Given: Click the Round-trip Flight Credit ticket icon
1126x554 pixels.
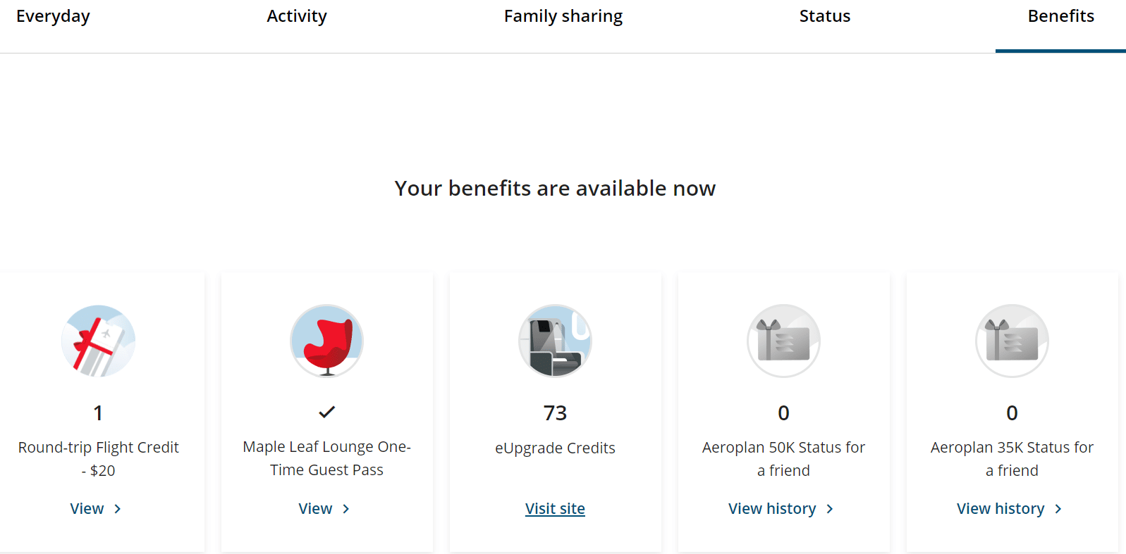Looking at the screenshot, I should click(x=98, y=341).
